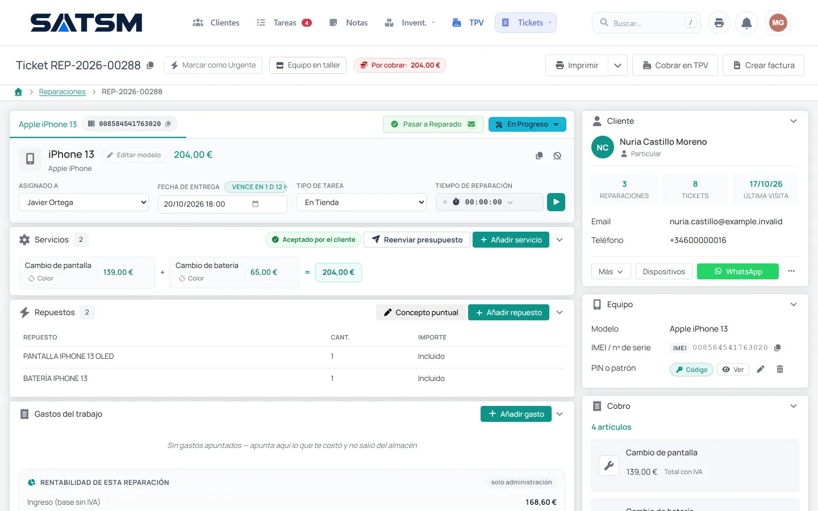This screenshot has height=511, width=818.
Task: Copy the ticket number REP-2026-00288
Action: (x=150, y=65)
